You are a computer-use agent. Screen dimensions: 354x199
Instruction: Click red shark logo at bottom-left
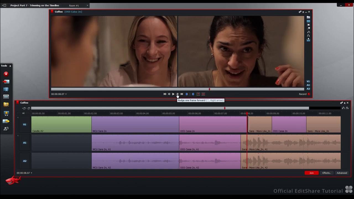click(x=13, y=180)
